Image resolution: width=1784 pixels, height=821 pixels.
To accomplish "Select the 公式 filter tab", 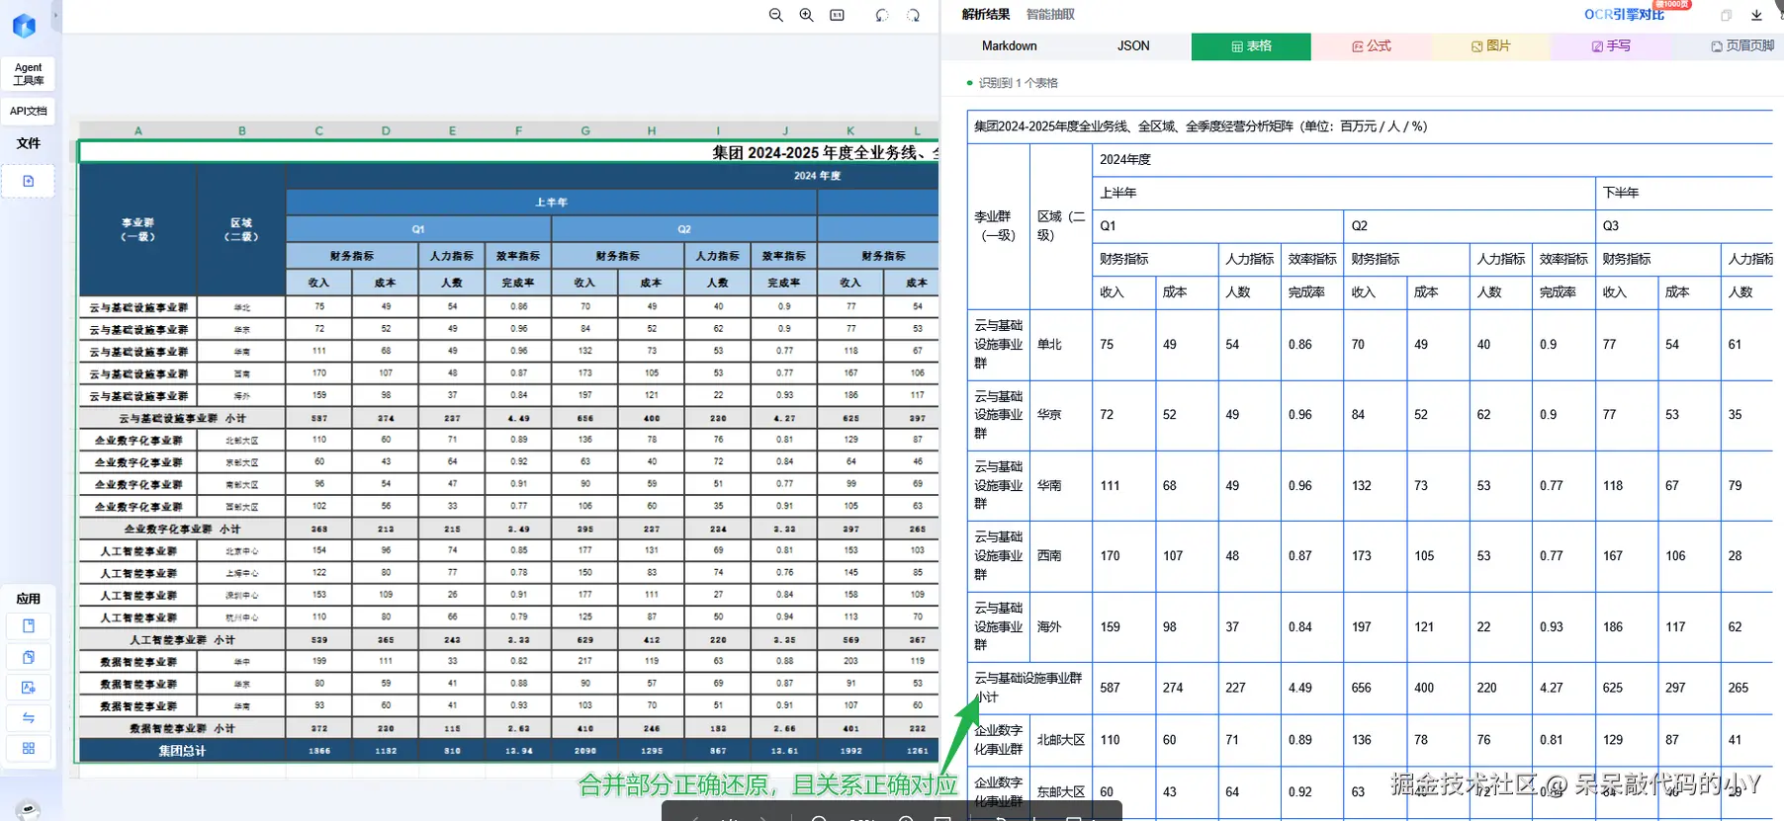I will tap(1372, 46).
